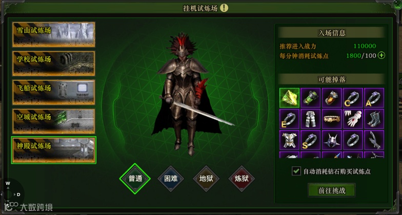Screen dimensions: 402x215
Task: Click the ring icon marked S
Action: [311, 140]
